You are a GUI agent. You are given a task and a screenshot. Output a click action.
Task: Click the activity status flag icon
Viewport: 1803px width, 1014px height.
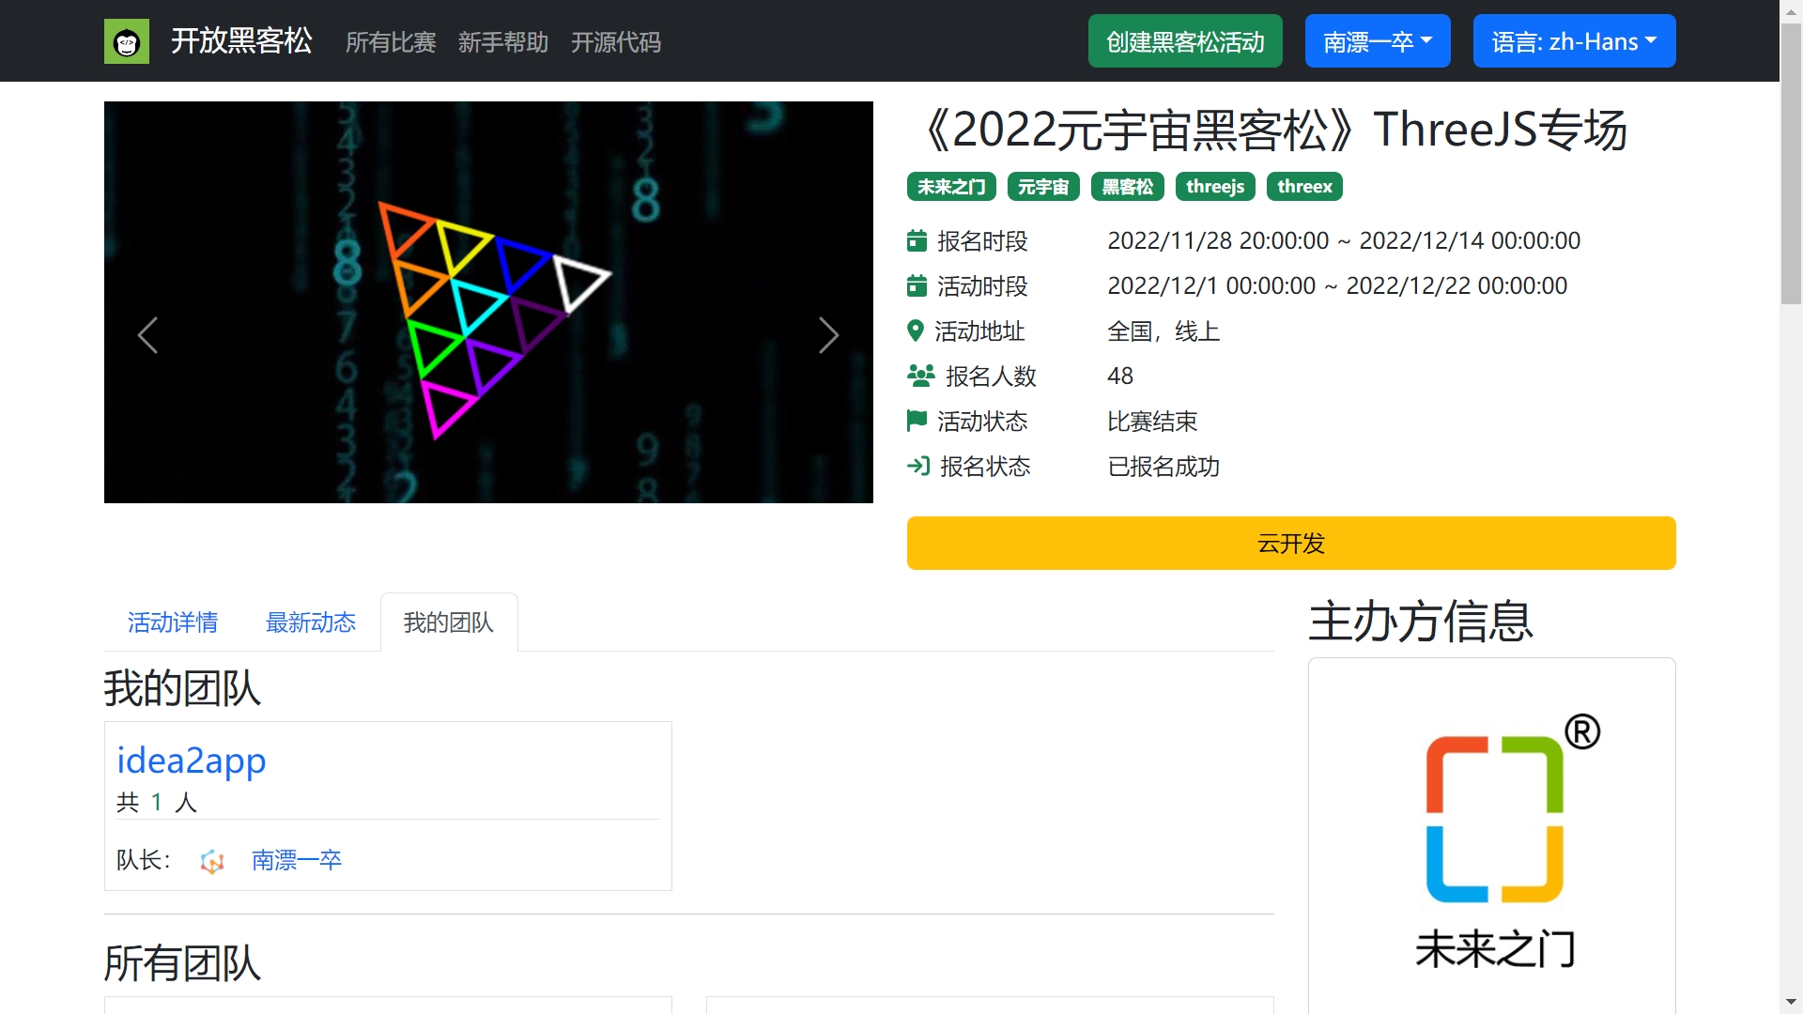(917, 421)
